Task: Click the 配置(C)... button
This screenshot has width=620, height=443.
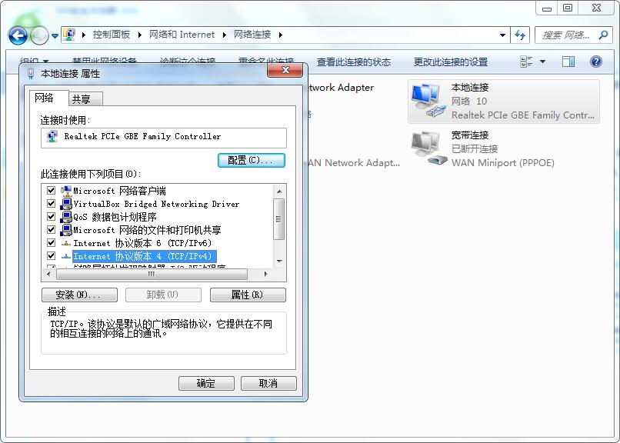Action: point(252,160)
